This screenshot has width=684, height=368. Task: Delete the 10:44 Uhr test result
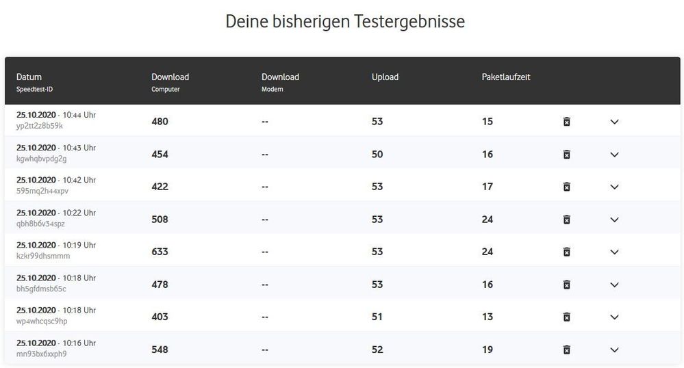(x=566, y=122)
